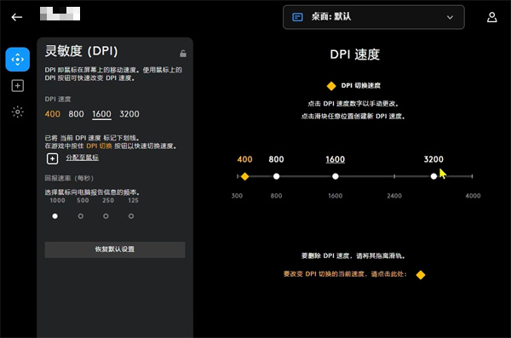The image size is (511, 338).
Task: Open the 分配至鼠标 link
Action: coord(82,158)
